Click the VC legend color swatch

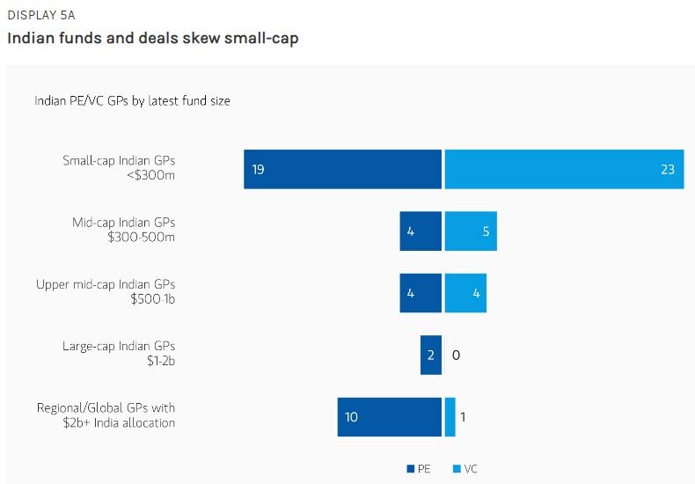coord(457,468)
